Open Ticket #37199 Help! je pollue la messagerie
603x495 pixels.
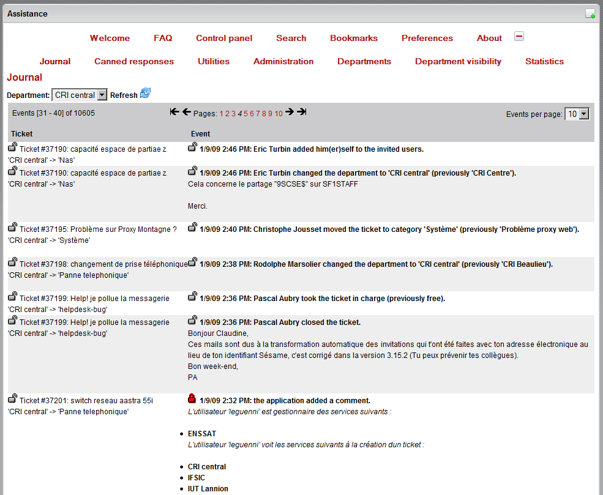(94, 299)
